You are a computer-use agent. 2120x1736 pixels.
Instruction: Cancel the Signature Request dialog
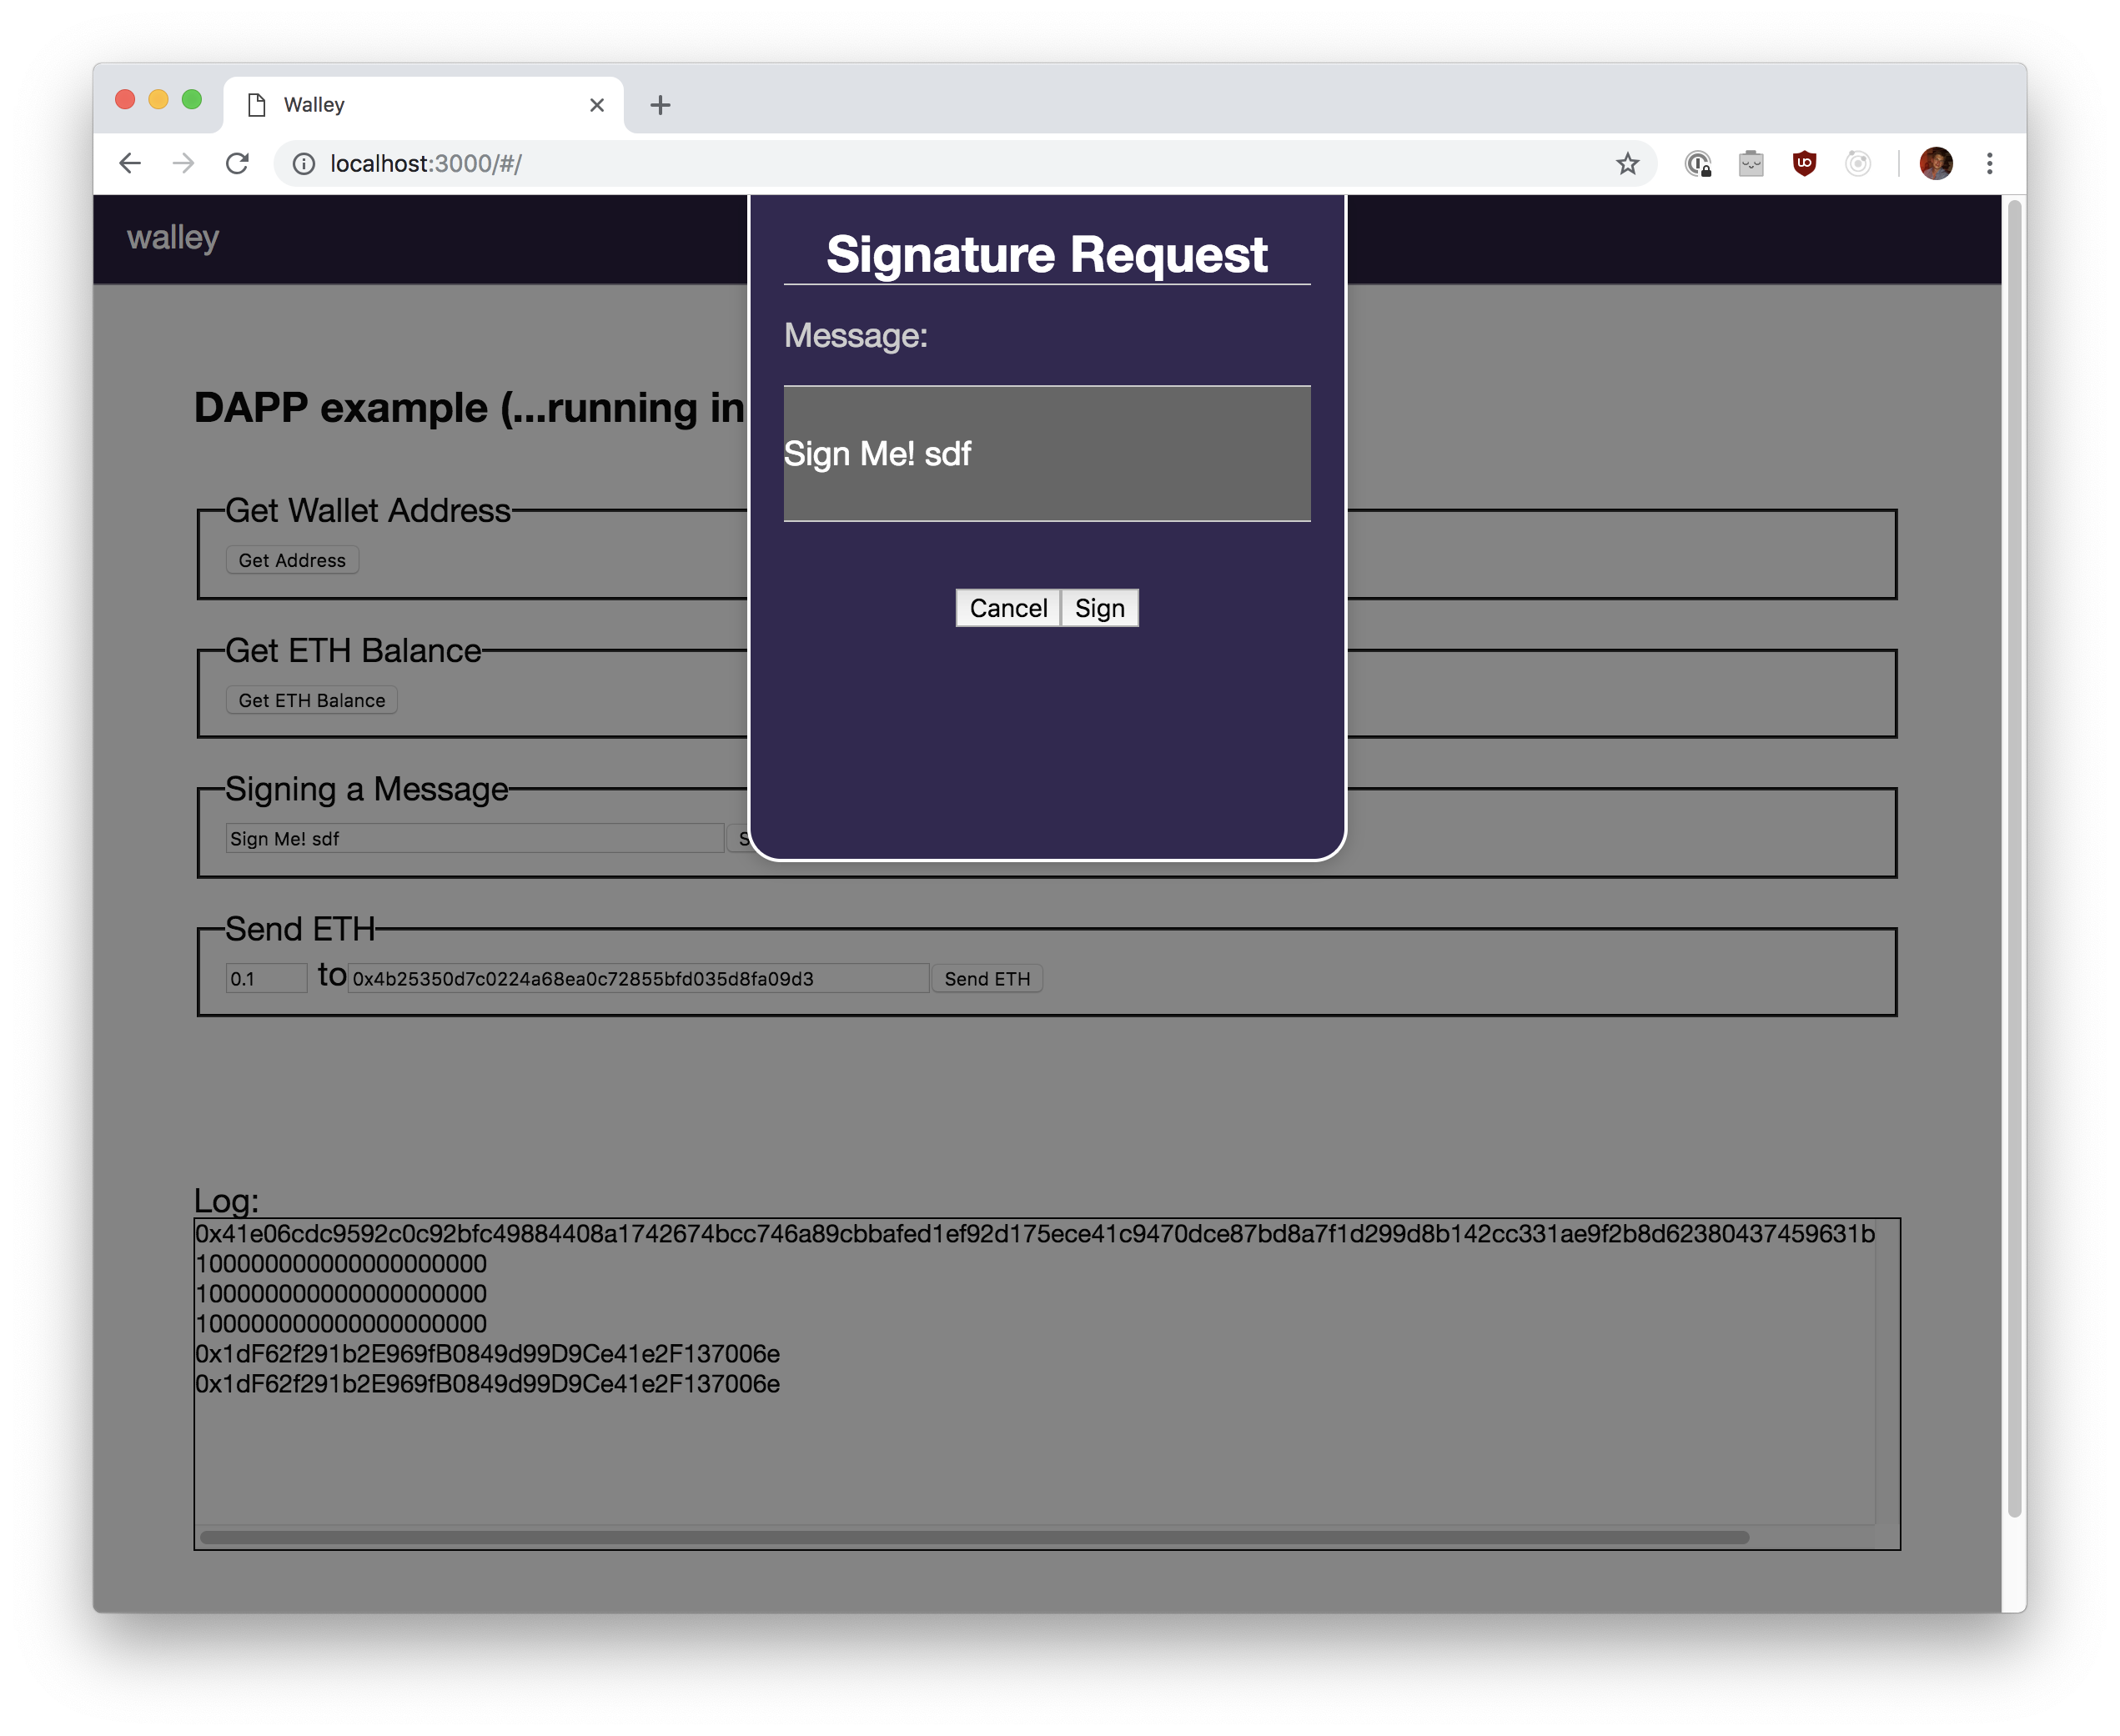tap(1007, 608)
